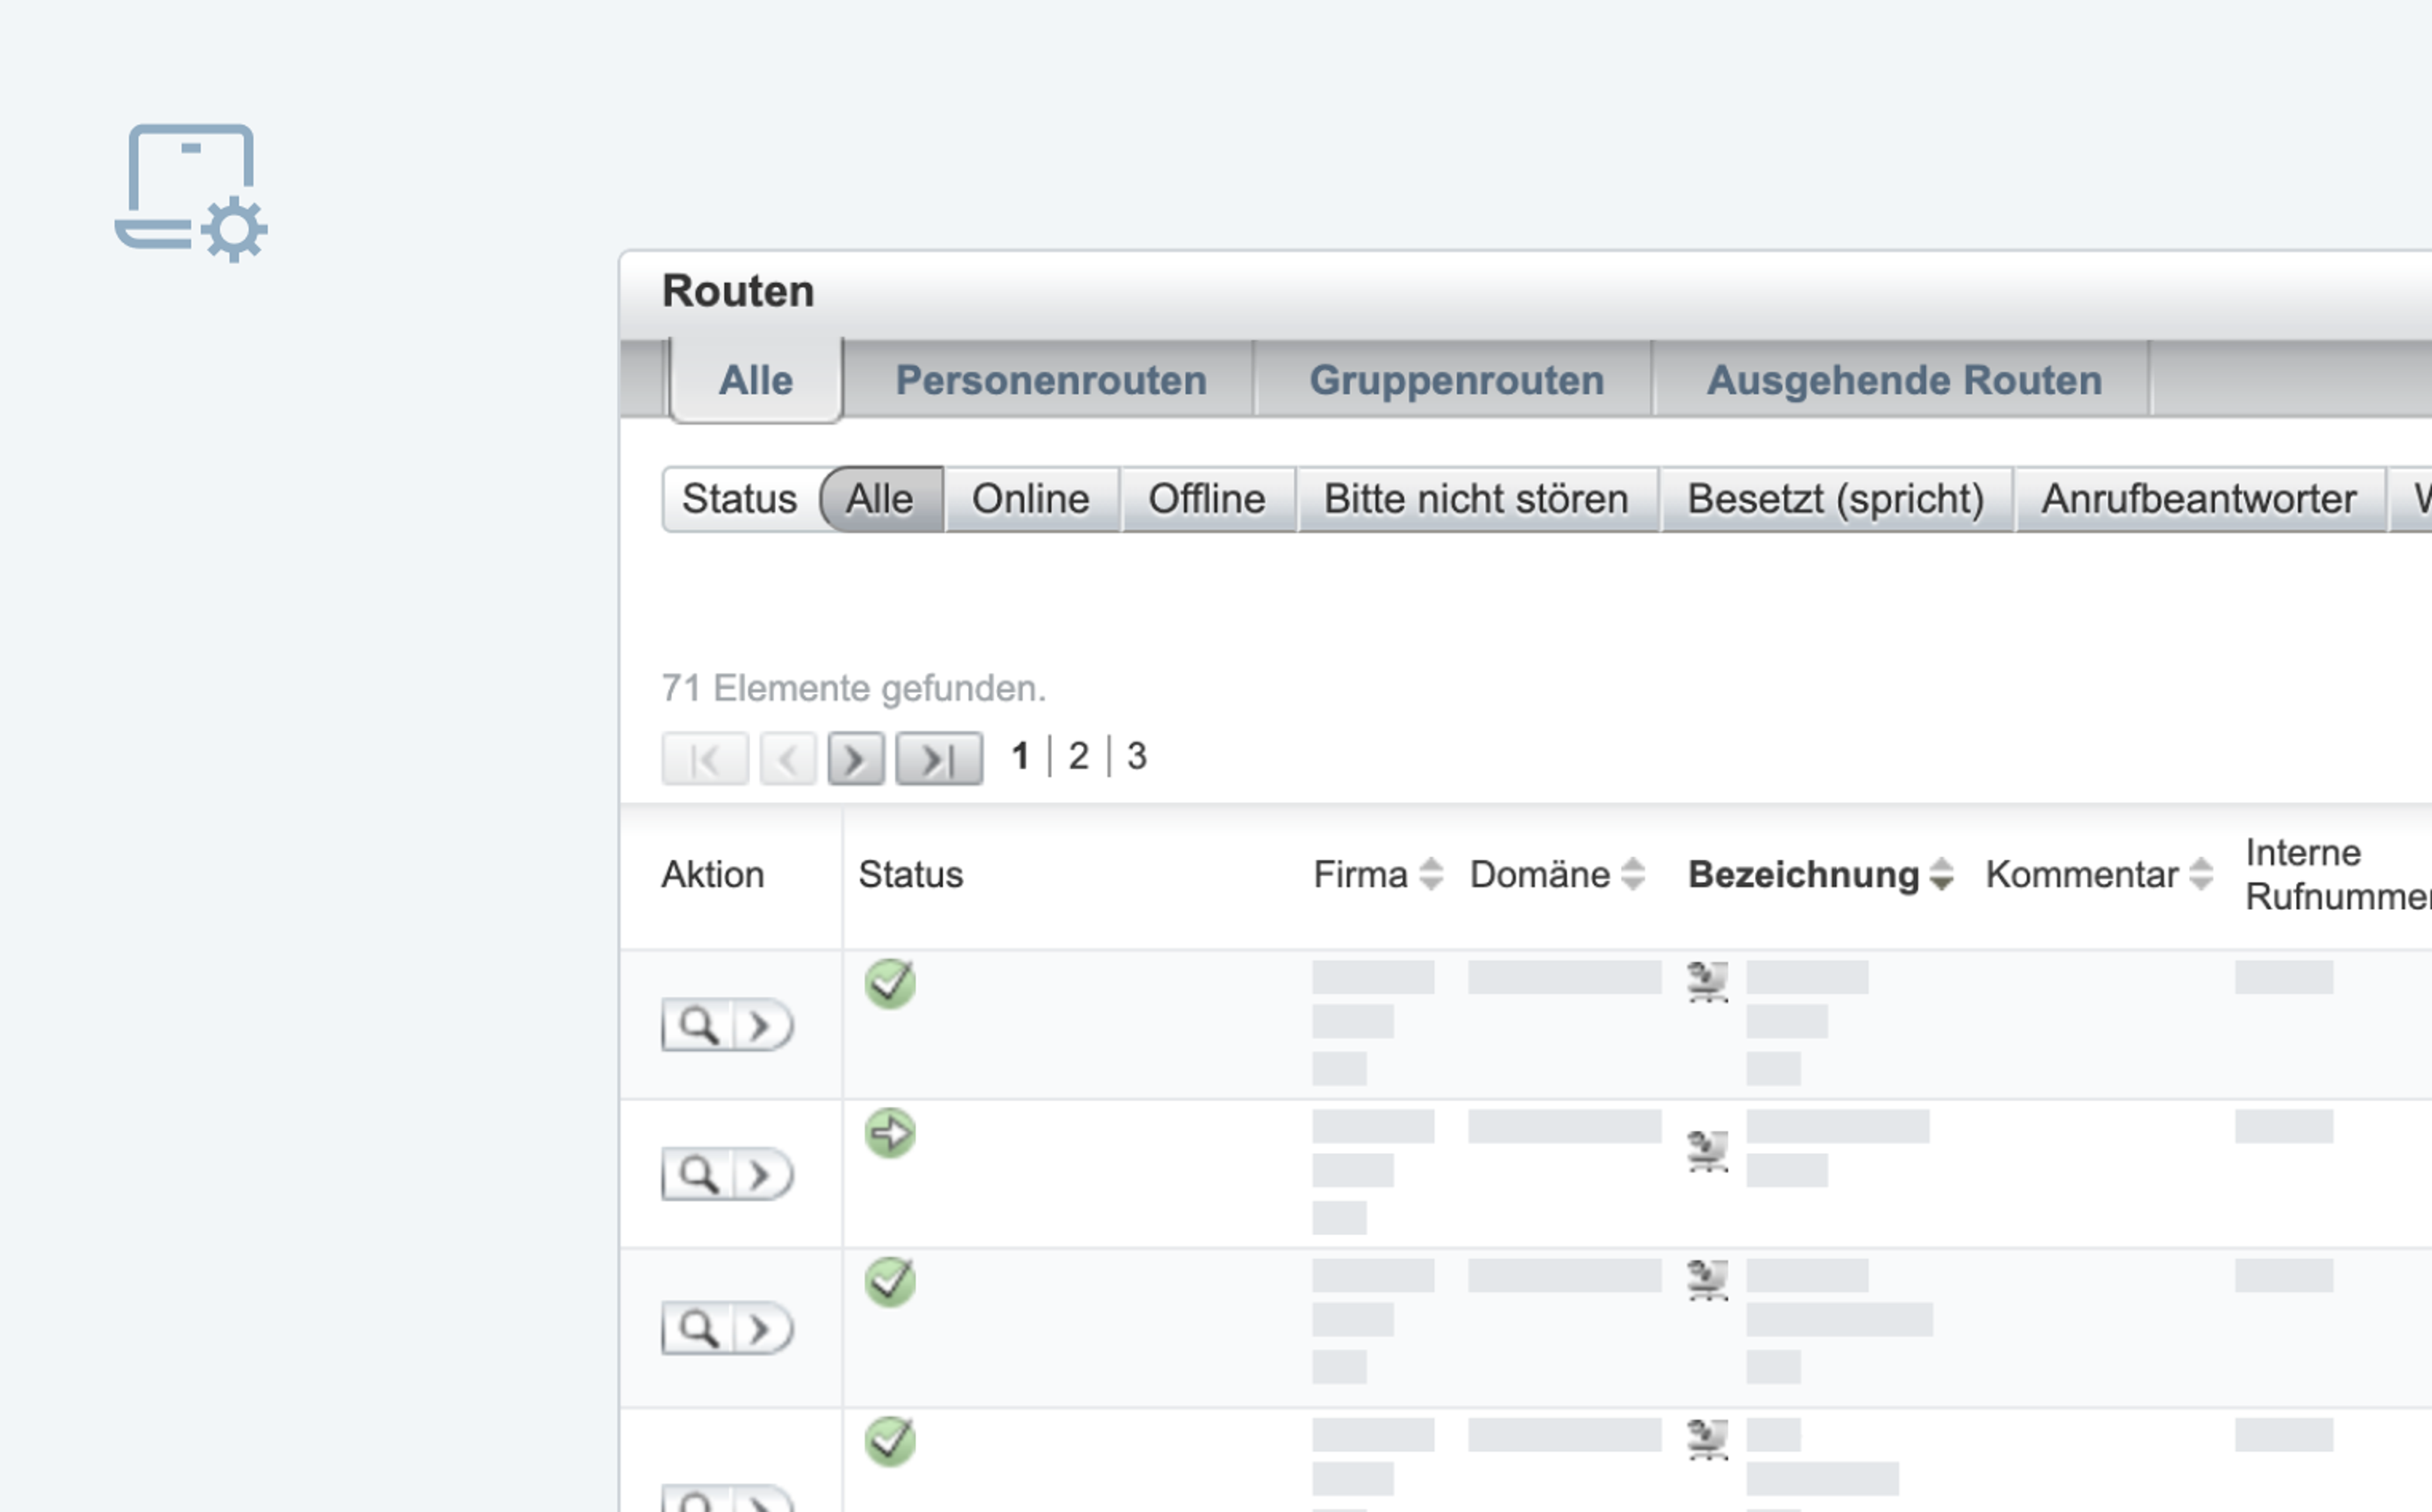Image resolution: width=2432 pixels, height=1512 pixels.
Task: Sort table by Firma column
Action: 1431,874
